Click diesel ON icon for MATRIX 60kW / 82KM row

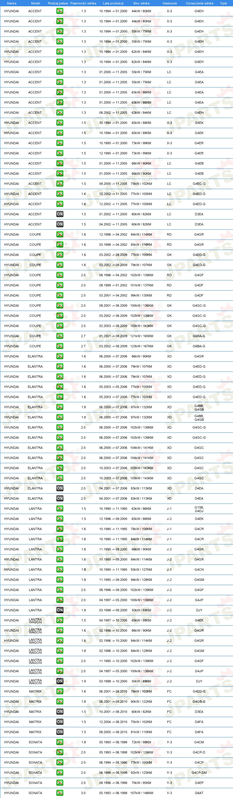point(60,712)
